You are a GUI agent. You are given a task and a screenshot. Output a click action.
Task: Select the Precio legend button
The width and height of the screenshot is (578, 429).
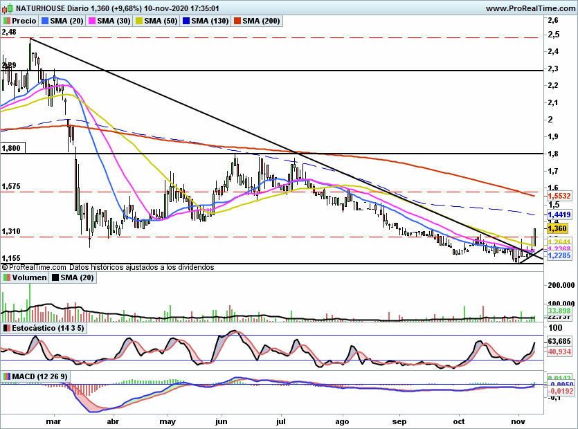pyautogui.click(x=20, y=21)
